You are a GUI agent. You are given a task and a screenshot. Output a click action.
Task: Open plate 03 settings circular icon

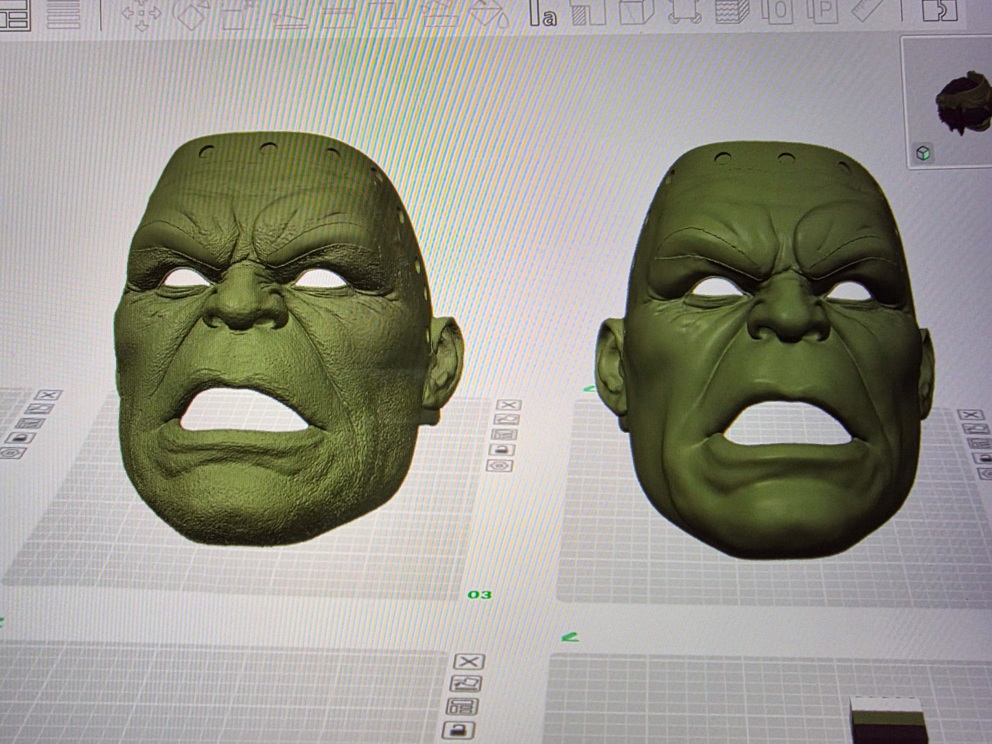point(501,466)
